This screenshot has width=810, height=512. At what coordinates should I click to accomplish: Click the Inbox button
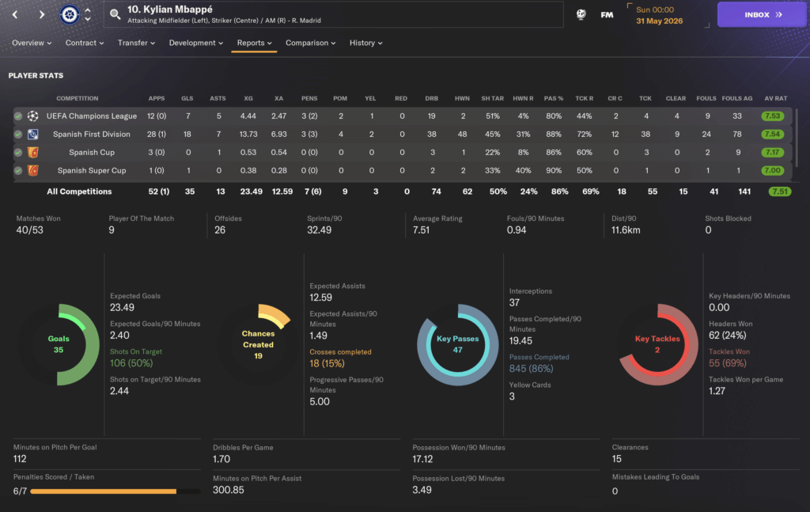tap(763, 14)
